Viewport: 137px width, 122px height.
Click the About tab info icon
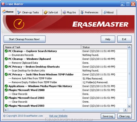[105, 12]
